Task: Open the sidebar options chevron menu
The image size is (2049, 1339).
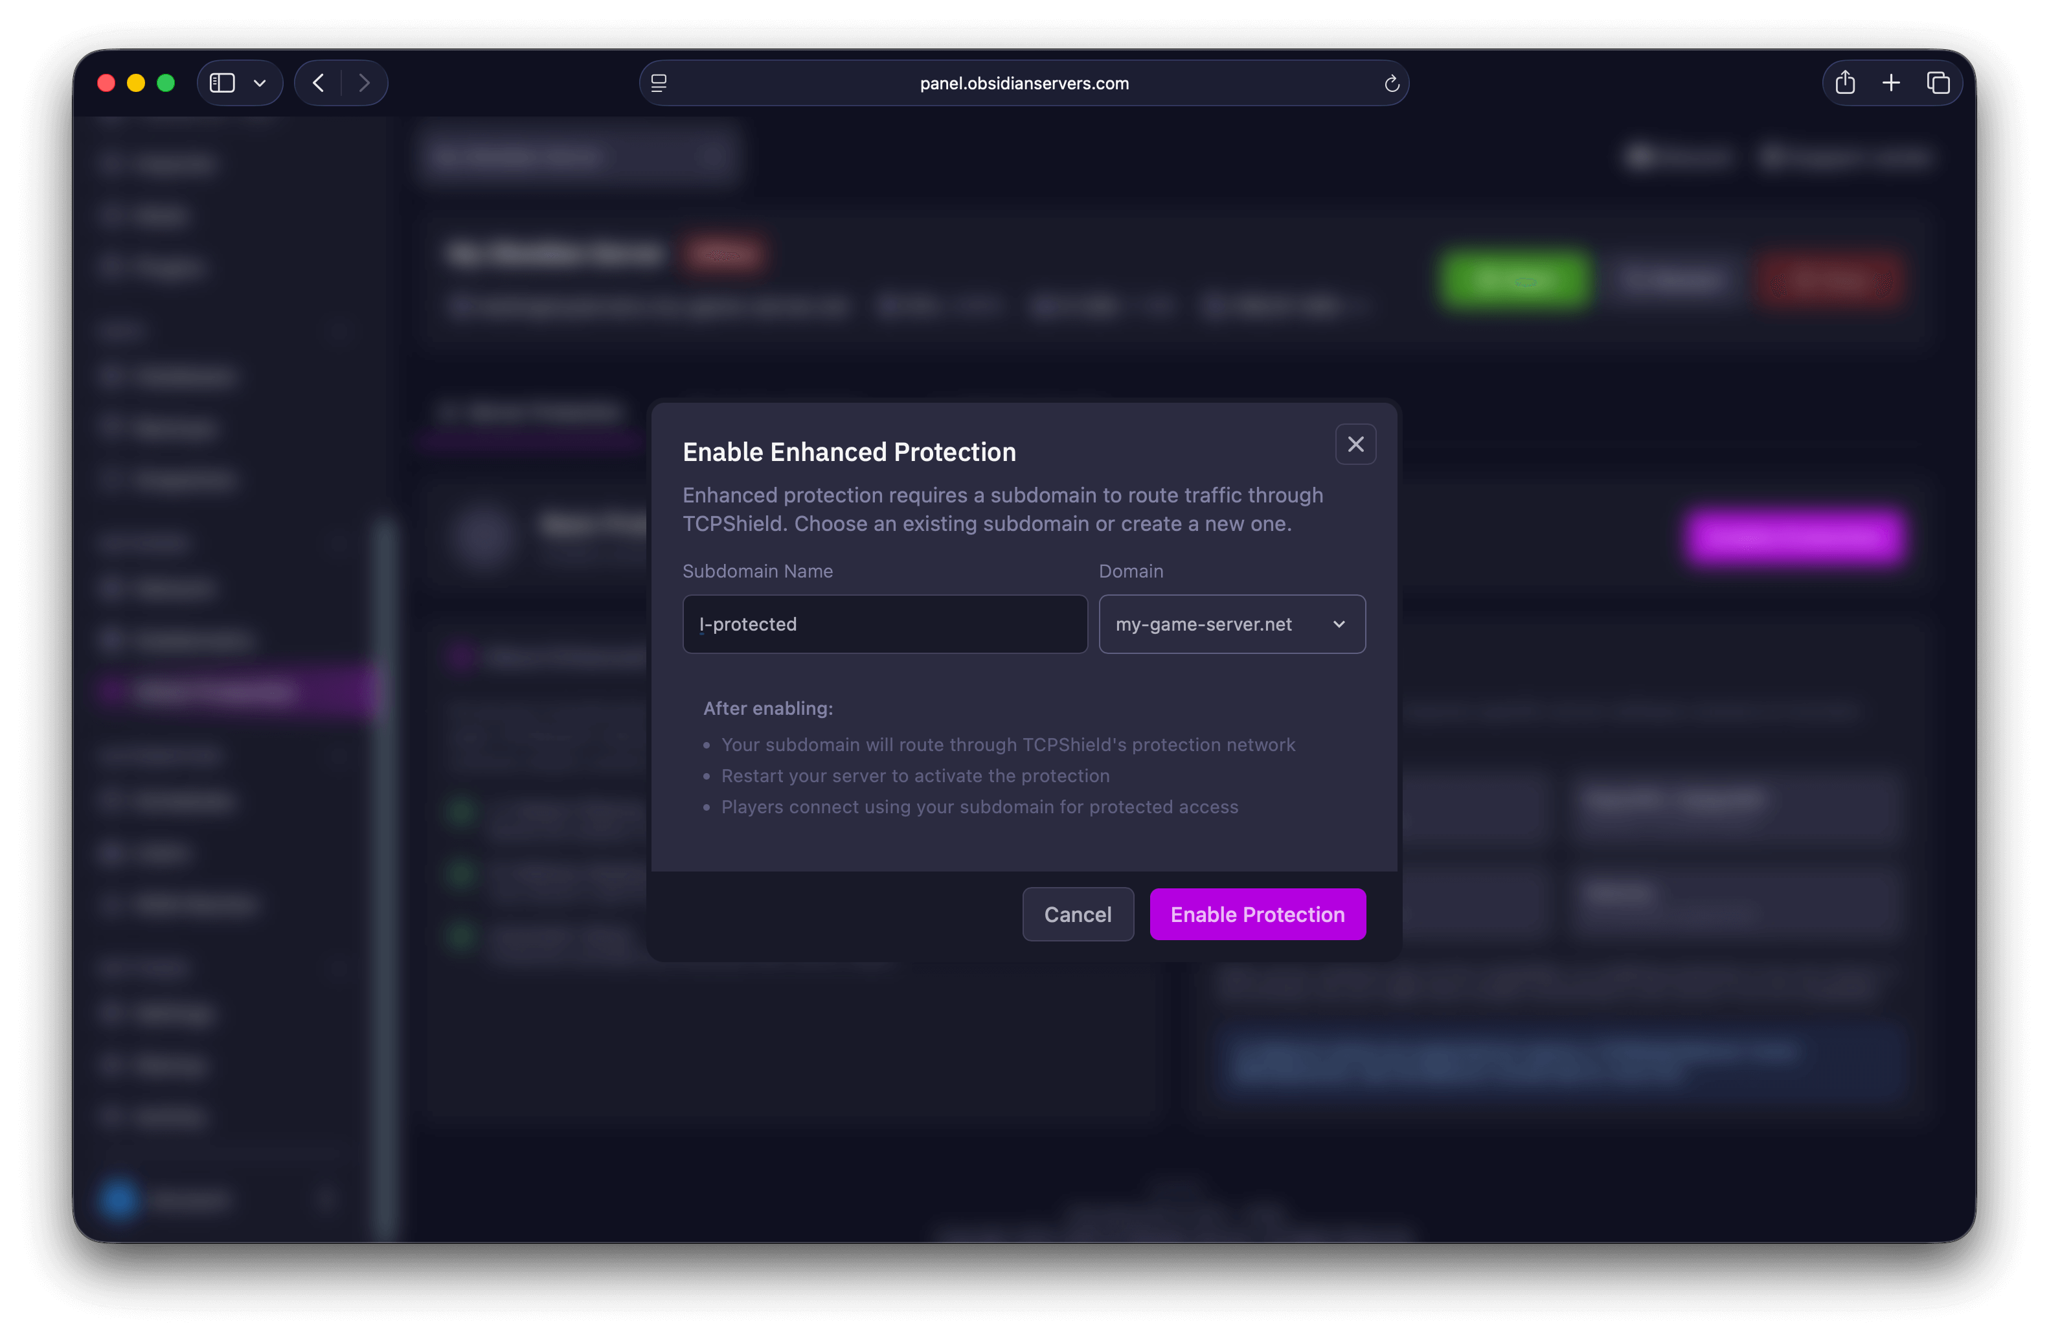Action: tap(259, 84)
